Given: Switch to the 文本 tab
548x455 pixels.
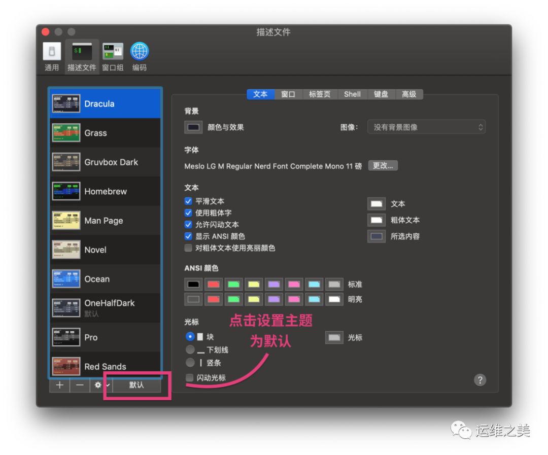Looking at the screenshot, I should [260, 94].
